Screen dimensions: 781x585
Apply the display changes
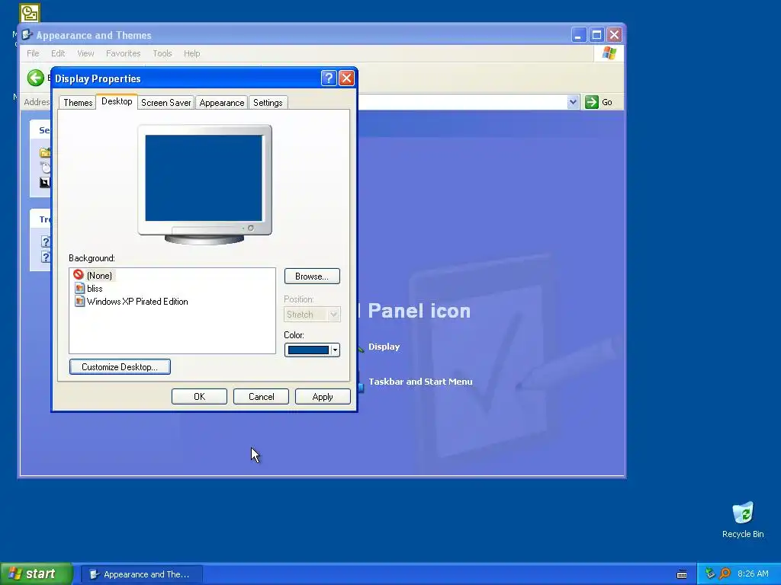pyautogui.click(x=323, y=396)
